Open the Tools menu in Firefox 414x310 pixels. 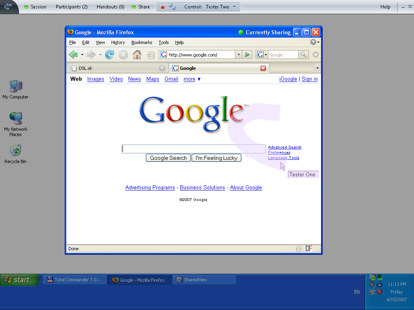164,42
